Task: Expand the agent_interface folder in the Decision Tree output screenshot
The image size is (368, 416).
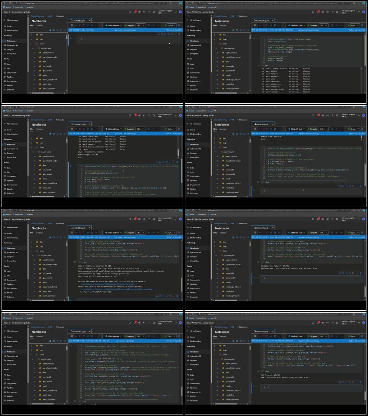Action: pos(217,260)
